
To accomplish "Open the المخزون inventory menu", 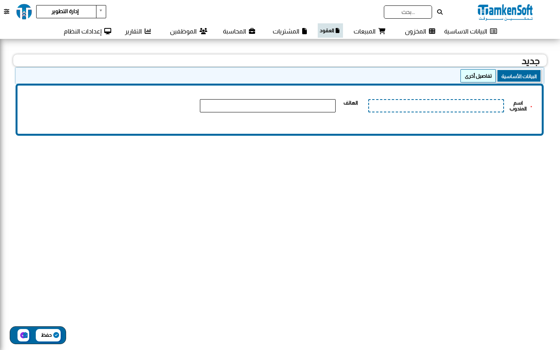I will (420, 31).
